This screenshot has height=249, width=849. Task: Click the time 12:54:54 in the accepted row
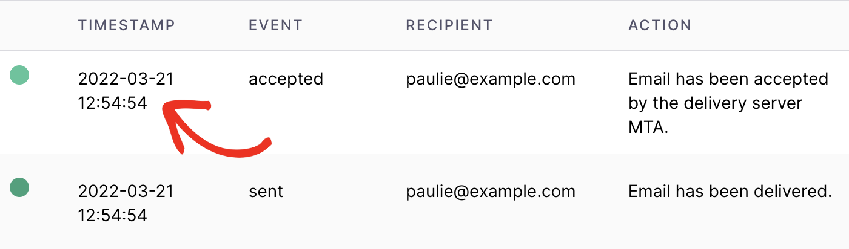112,103
